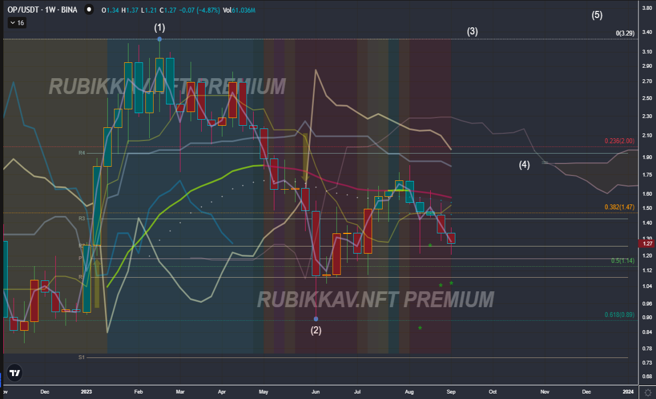Viewport: 656px width, 399px height.
Task: Click May on the time axis
Action: coord(263,392)
